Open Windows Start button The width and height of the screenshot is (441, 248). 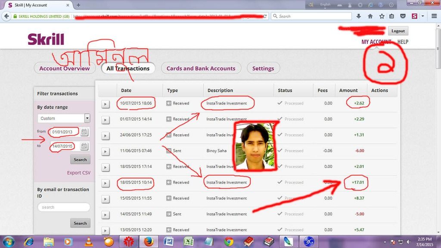pos(9,242)
